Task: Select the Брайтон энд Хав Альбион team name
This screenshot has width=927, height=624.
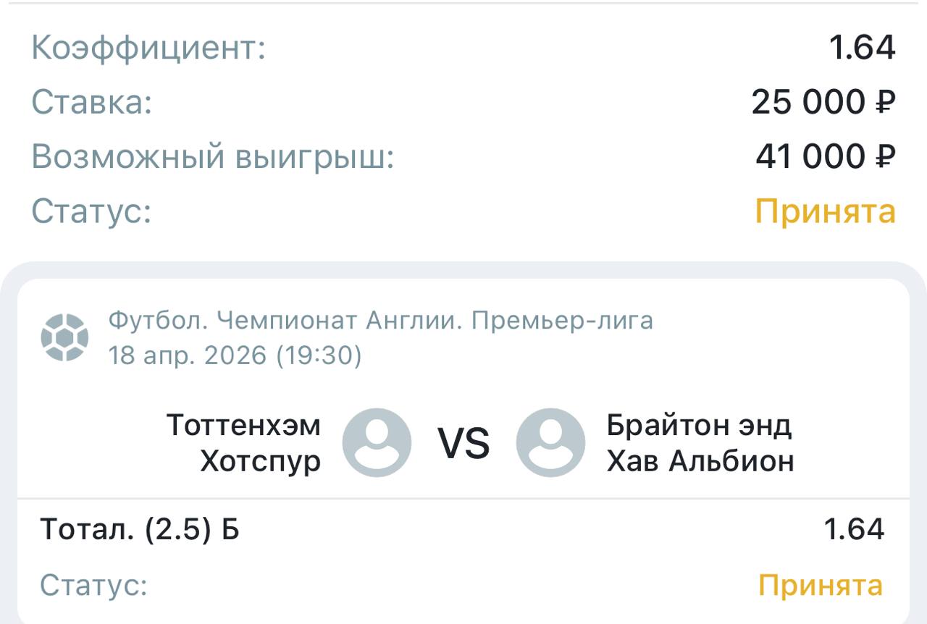Action: pyautogui.click(x=700, y=442)
